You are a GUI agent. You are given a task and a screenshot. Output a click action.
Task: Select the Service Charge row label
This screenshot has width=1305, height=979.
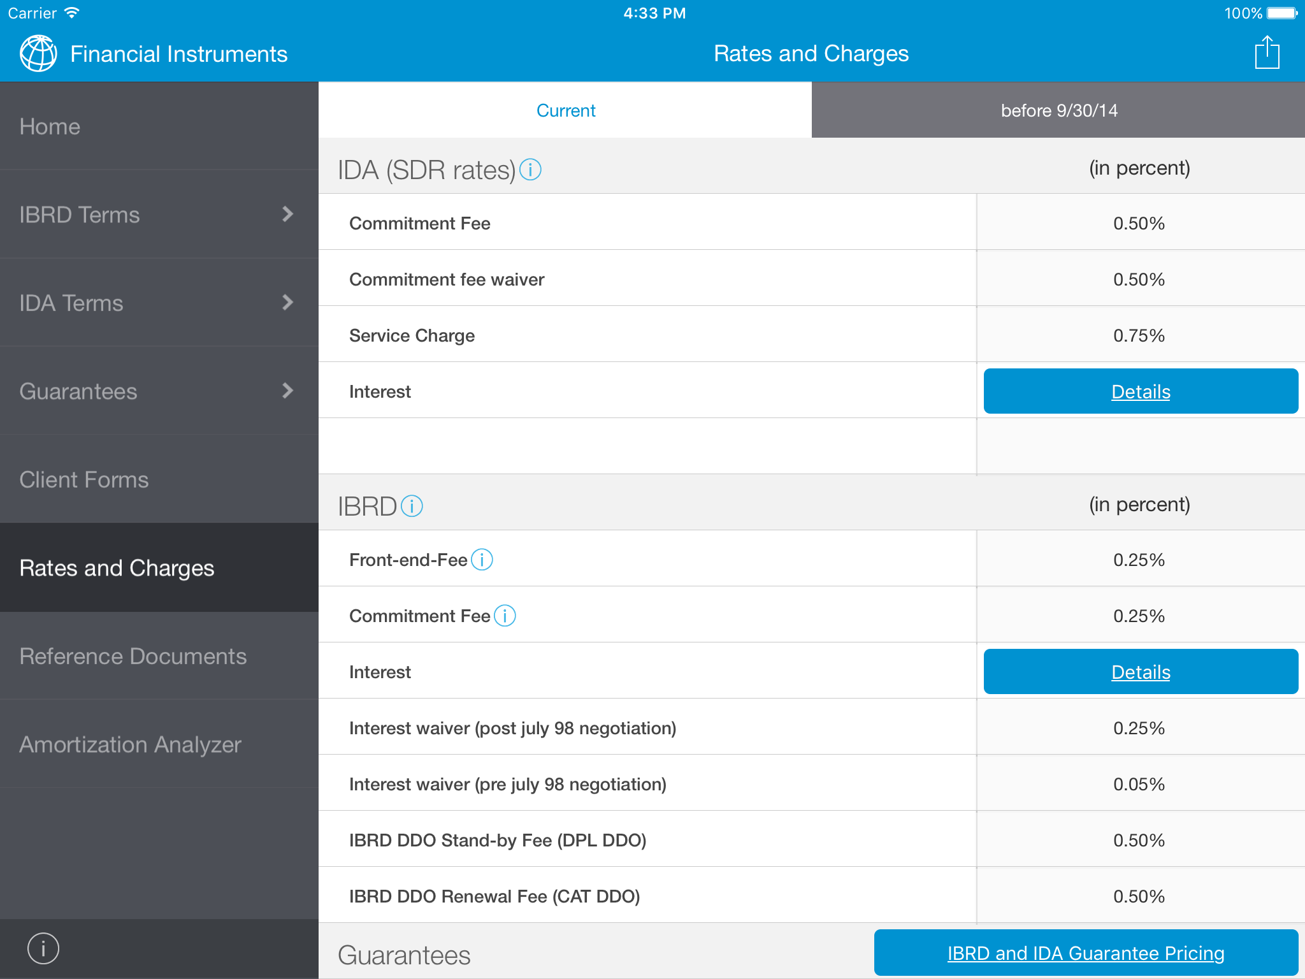(x=412, y=335)
